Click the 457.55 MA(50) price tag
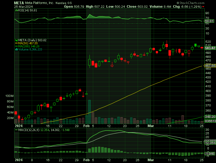Screen dimensions: 216x163 pyautogui.click(x=210, y=66)
